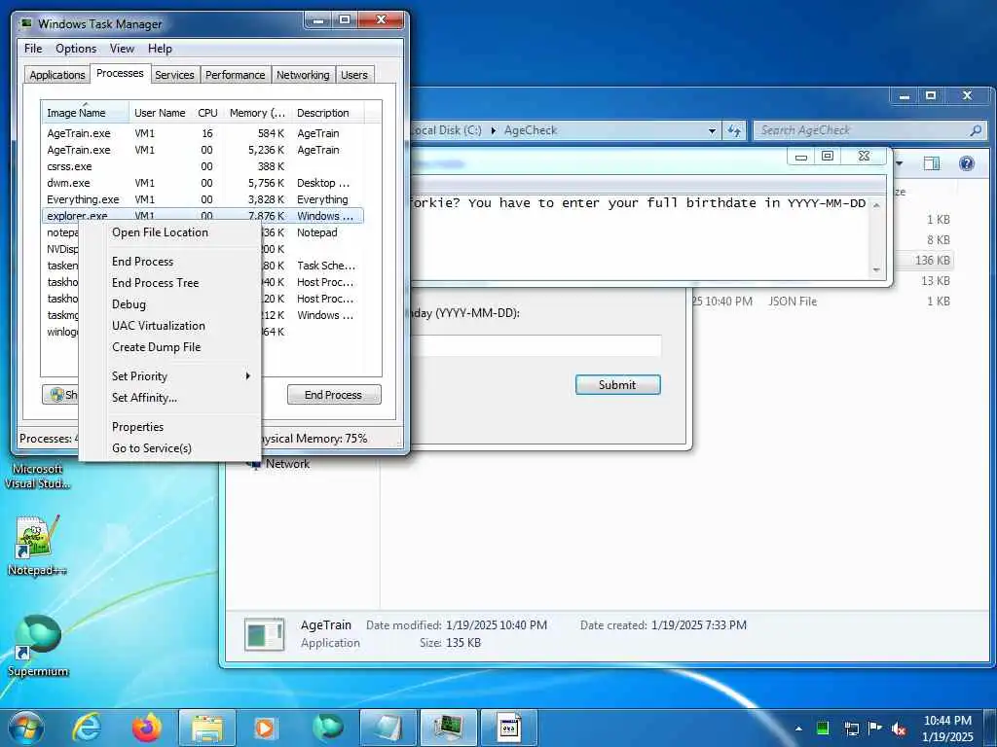Open Help menu in Task Manager

coord(160,49)
